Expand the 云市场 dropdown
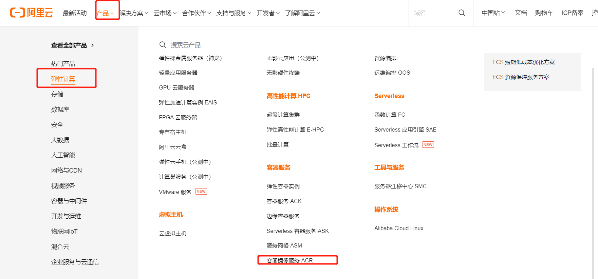598x279 pixels. (165, 13)
